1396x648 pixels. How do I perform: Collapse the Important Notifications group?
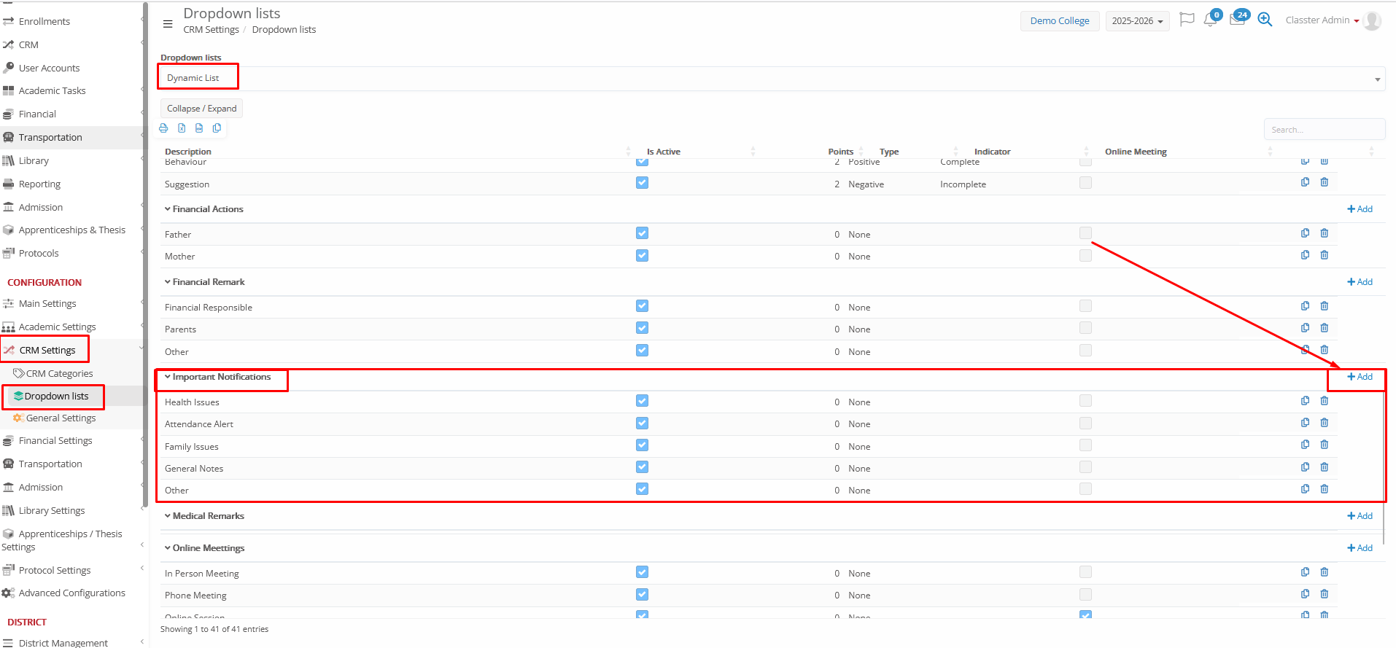coord(168,377)
